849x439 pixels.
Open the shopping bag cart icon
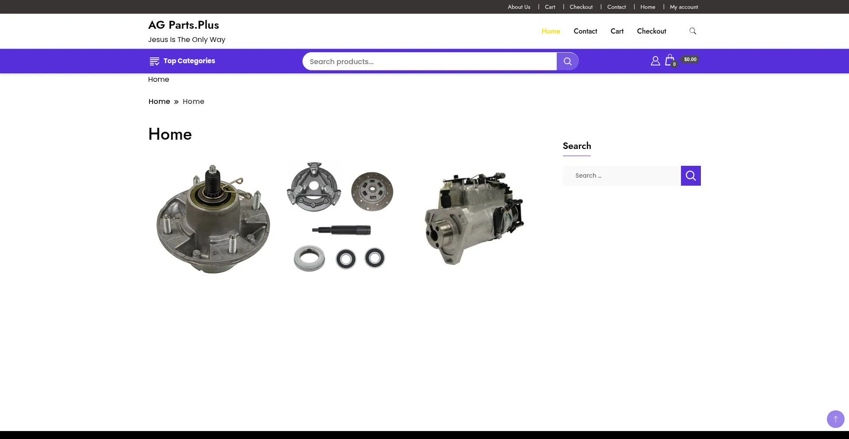(x=670, y=60)
